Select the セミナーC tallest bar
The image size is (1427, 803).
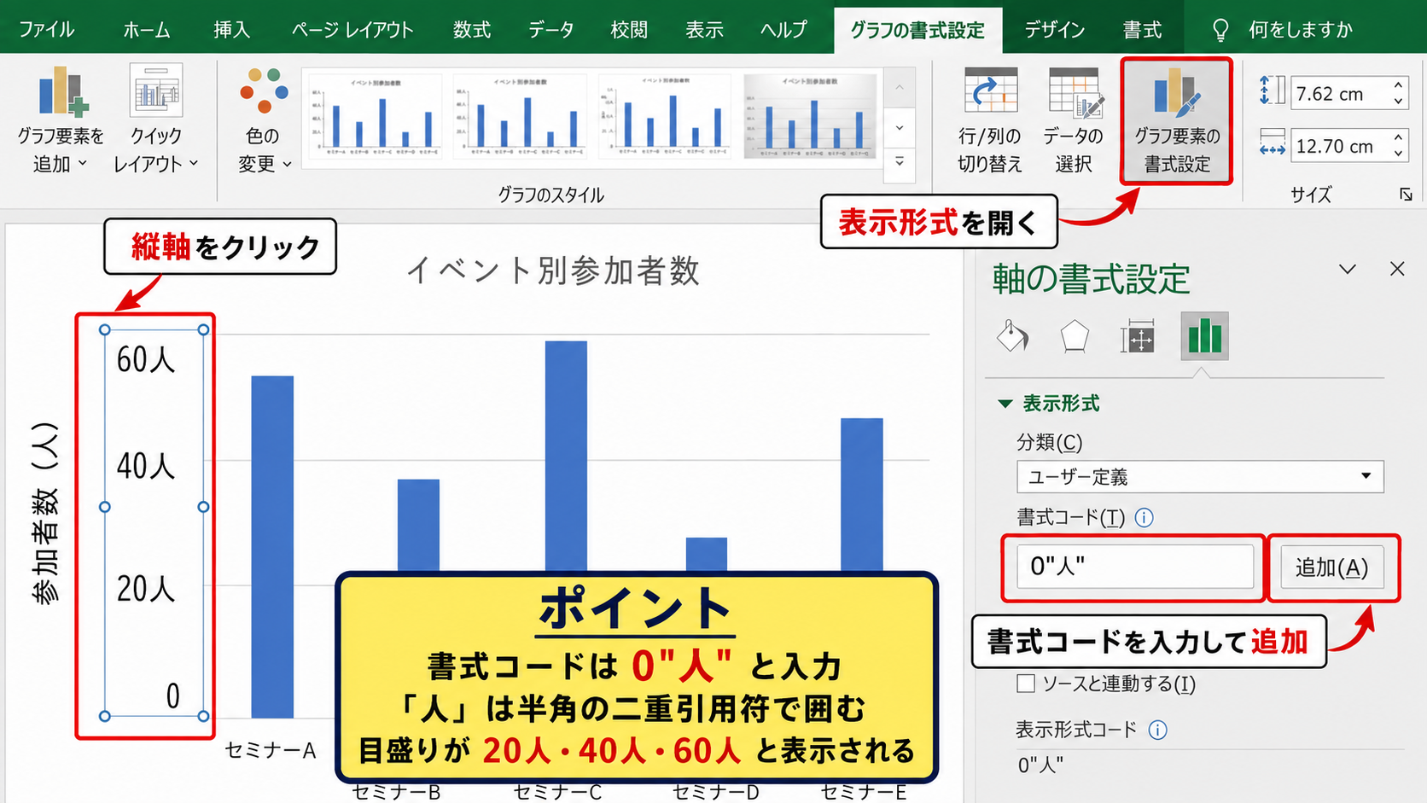pyautogui.click(x=566, y=456)
